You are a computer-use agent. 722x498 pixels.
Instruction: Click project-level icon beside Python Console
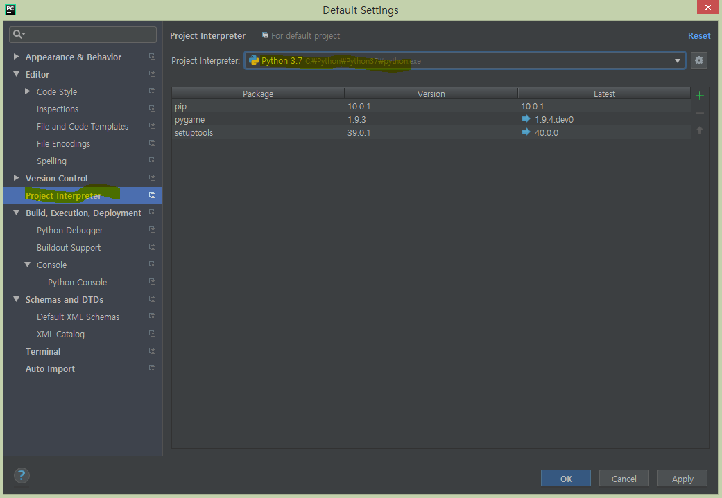pyautogui.click(x=152, y=282)
